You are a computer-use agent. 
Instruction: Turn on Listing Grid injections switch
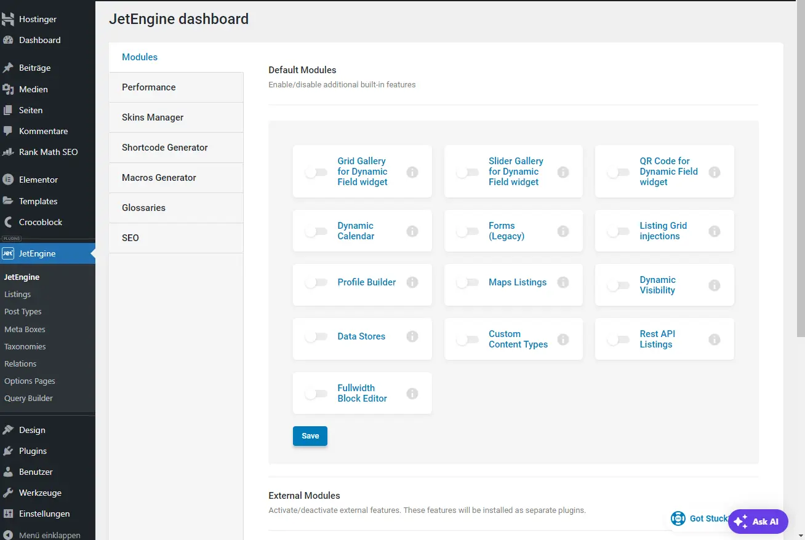point(619,232)
